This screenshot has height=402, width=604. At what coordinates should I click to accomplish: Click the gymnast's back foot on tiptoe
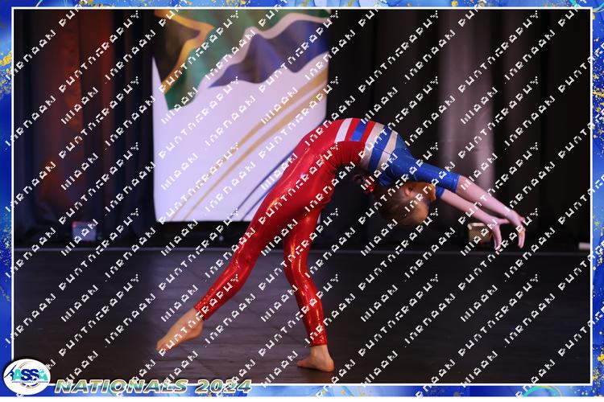179,330
